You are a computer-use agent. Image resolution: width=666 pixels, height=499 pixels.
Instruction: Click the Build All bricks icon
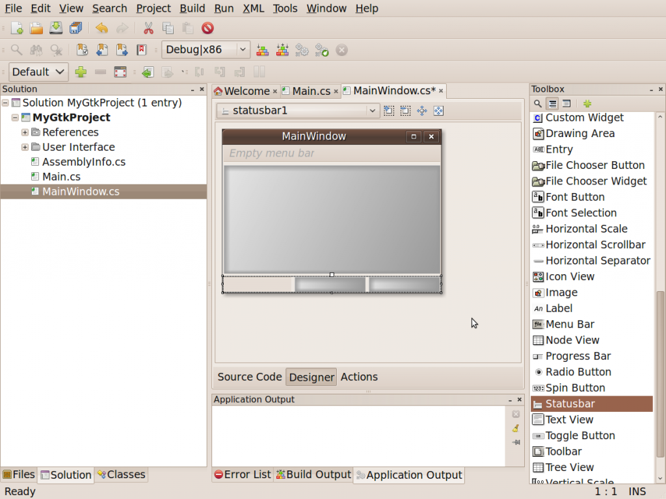pyautogui.click(x=282, y=50)
